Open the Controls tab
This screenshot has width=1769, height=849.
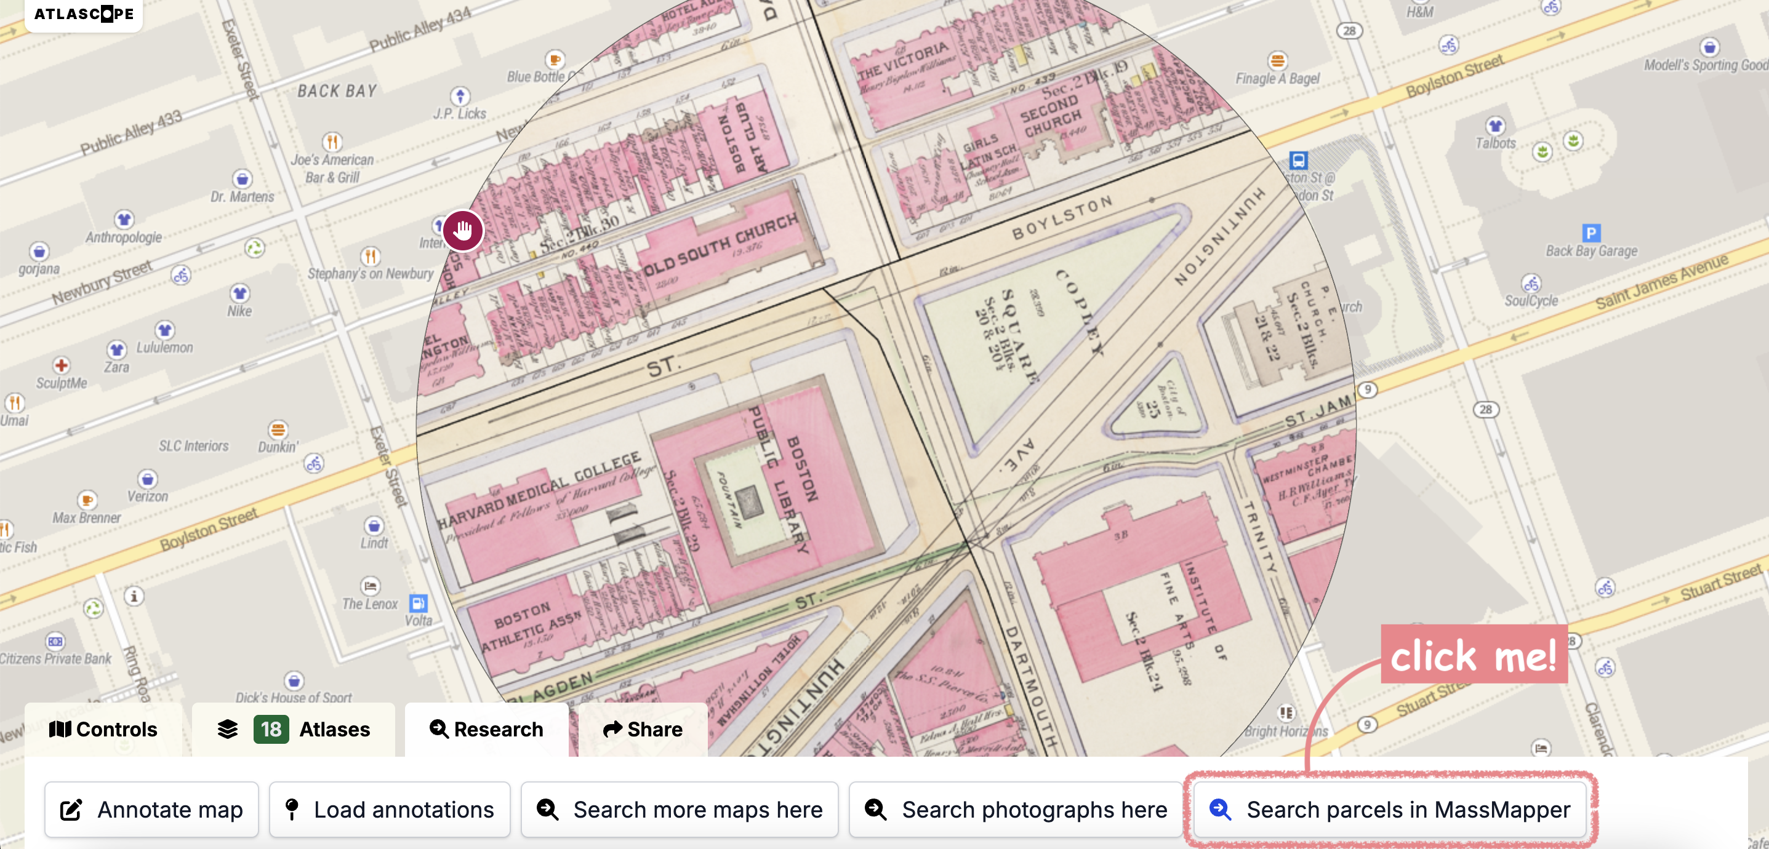(103, 729)
